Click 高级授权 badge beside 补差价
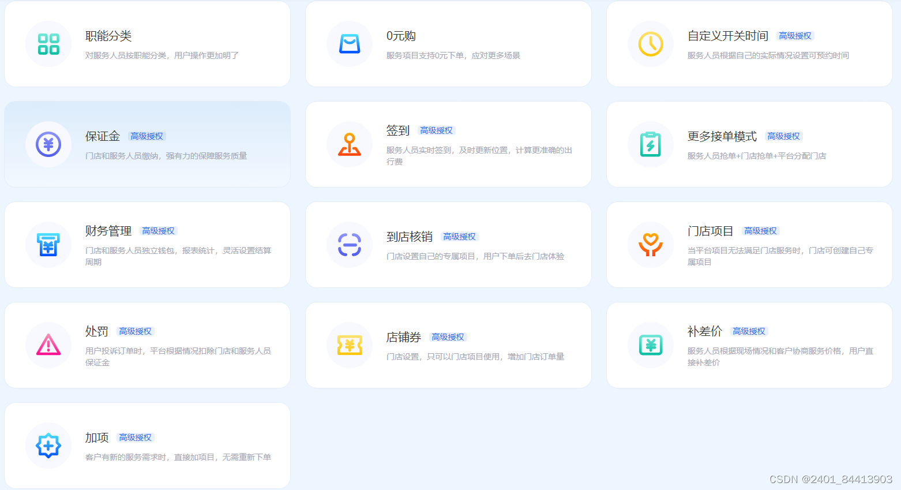901x490 pixels. click(x=749, y=331)
